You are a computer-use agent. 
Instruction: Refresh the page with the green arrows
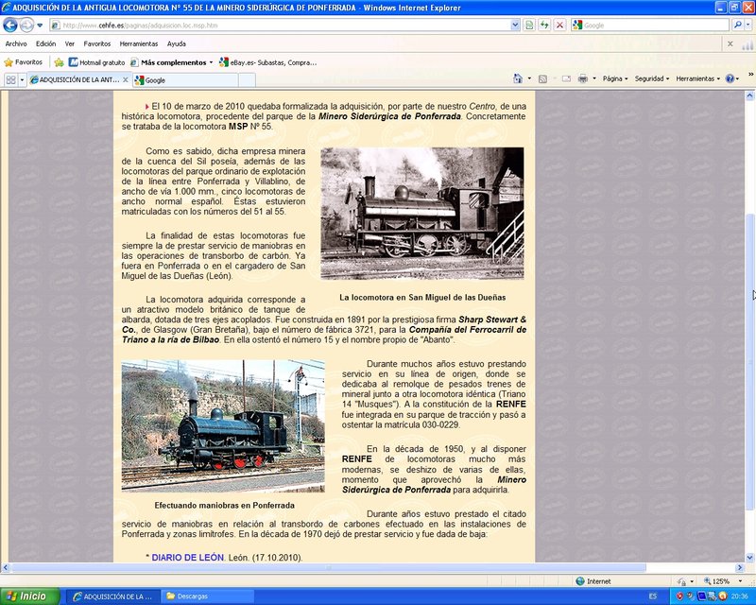tap(545, 26)
